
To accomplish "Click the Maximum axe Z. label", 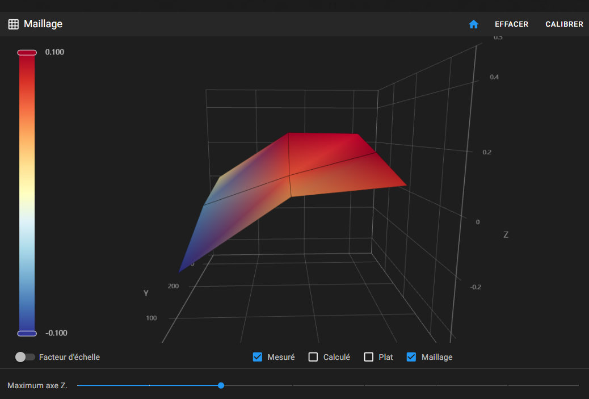I will coord(37,385).
